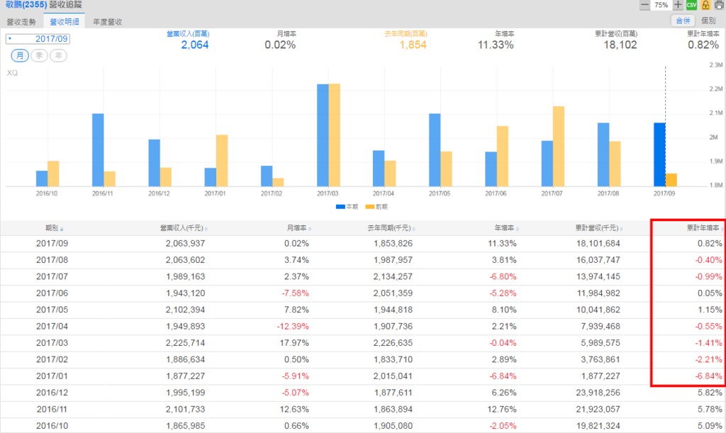Switch to 個別 individual view
The width and height of the screenshot is (726, 433).
[x=708, y=21]
